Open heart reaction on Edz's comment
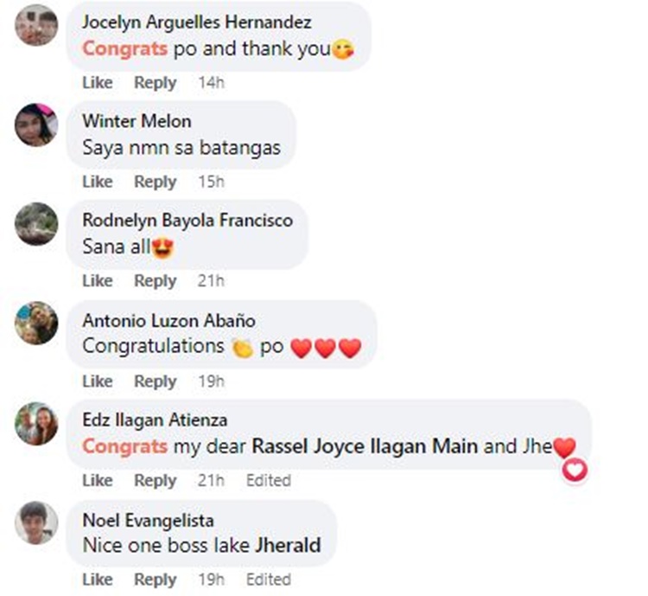The height and width of the screenshot is (596, 648). (575, 471)
